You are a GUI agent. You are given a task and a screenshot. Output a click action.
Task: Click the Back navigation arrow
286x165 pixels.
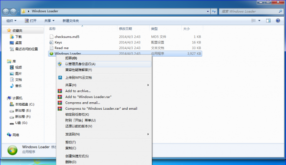6,11
